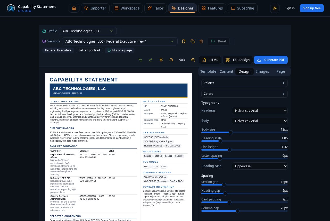Image resolution: width=330 pixels, height=221 pixels.
Task: Click the D307 PSC code chip
Action: [x=147, y=167]
